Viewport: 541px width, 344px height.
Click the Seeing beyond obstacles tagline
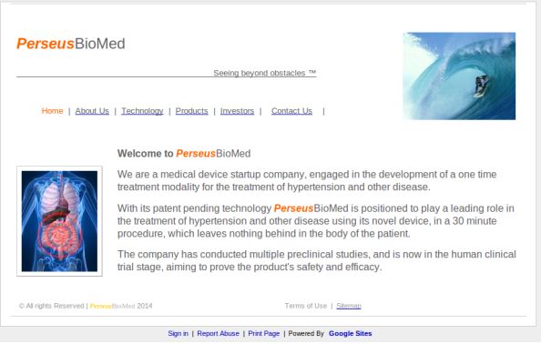click(x=265, y=73)
